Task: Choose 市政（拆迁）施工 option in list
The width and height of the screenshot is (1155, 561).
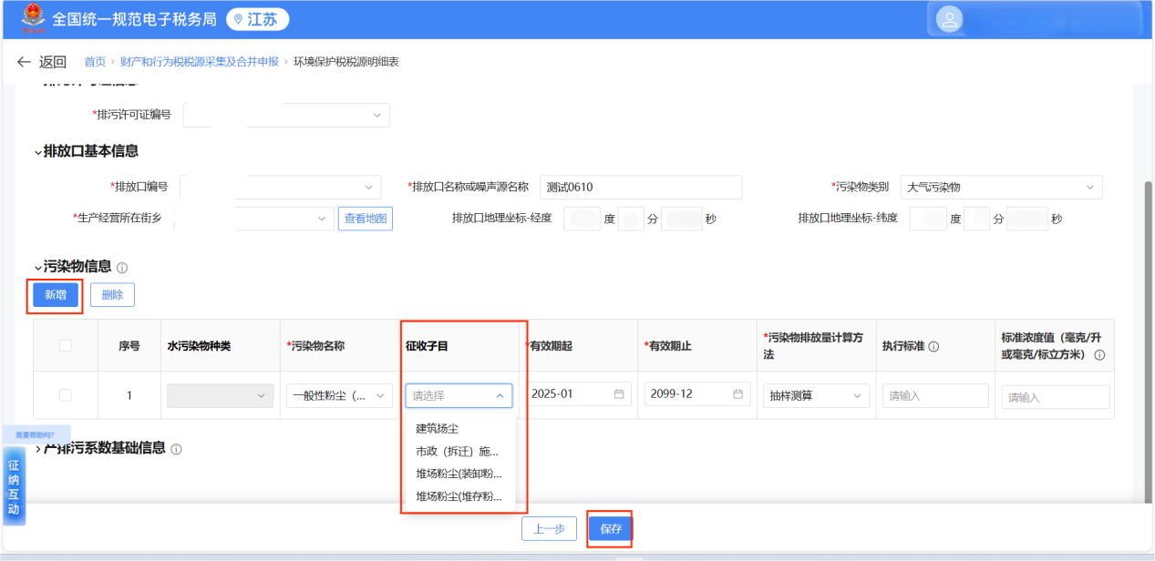Action: (x=457, y=451)
